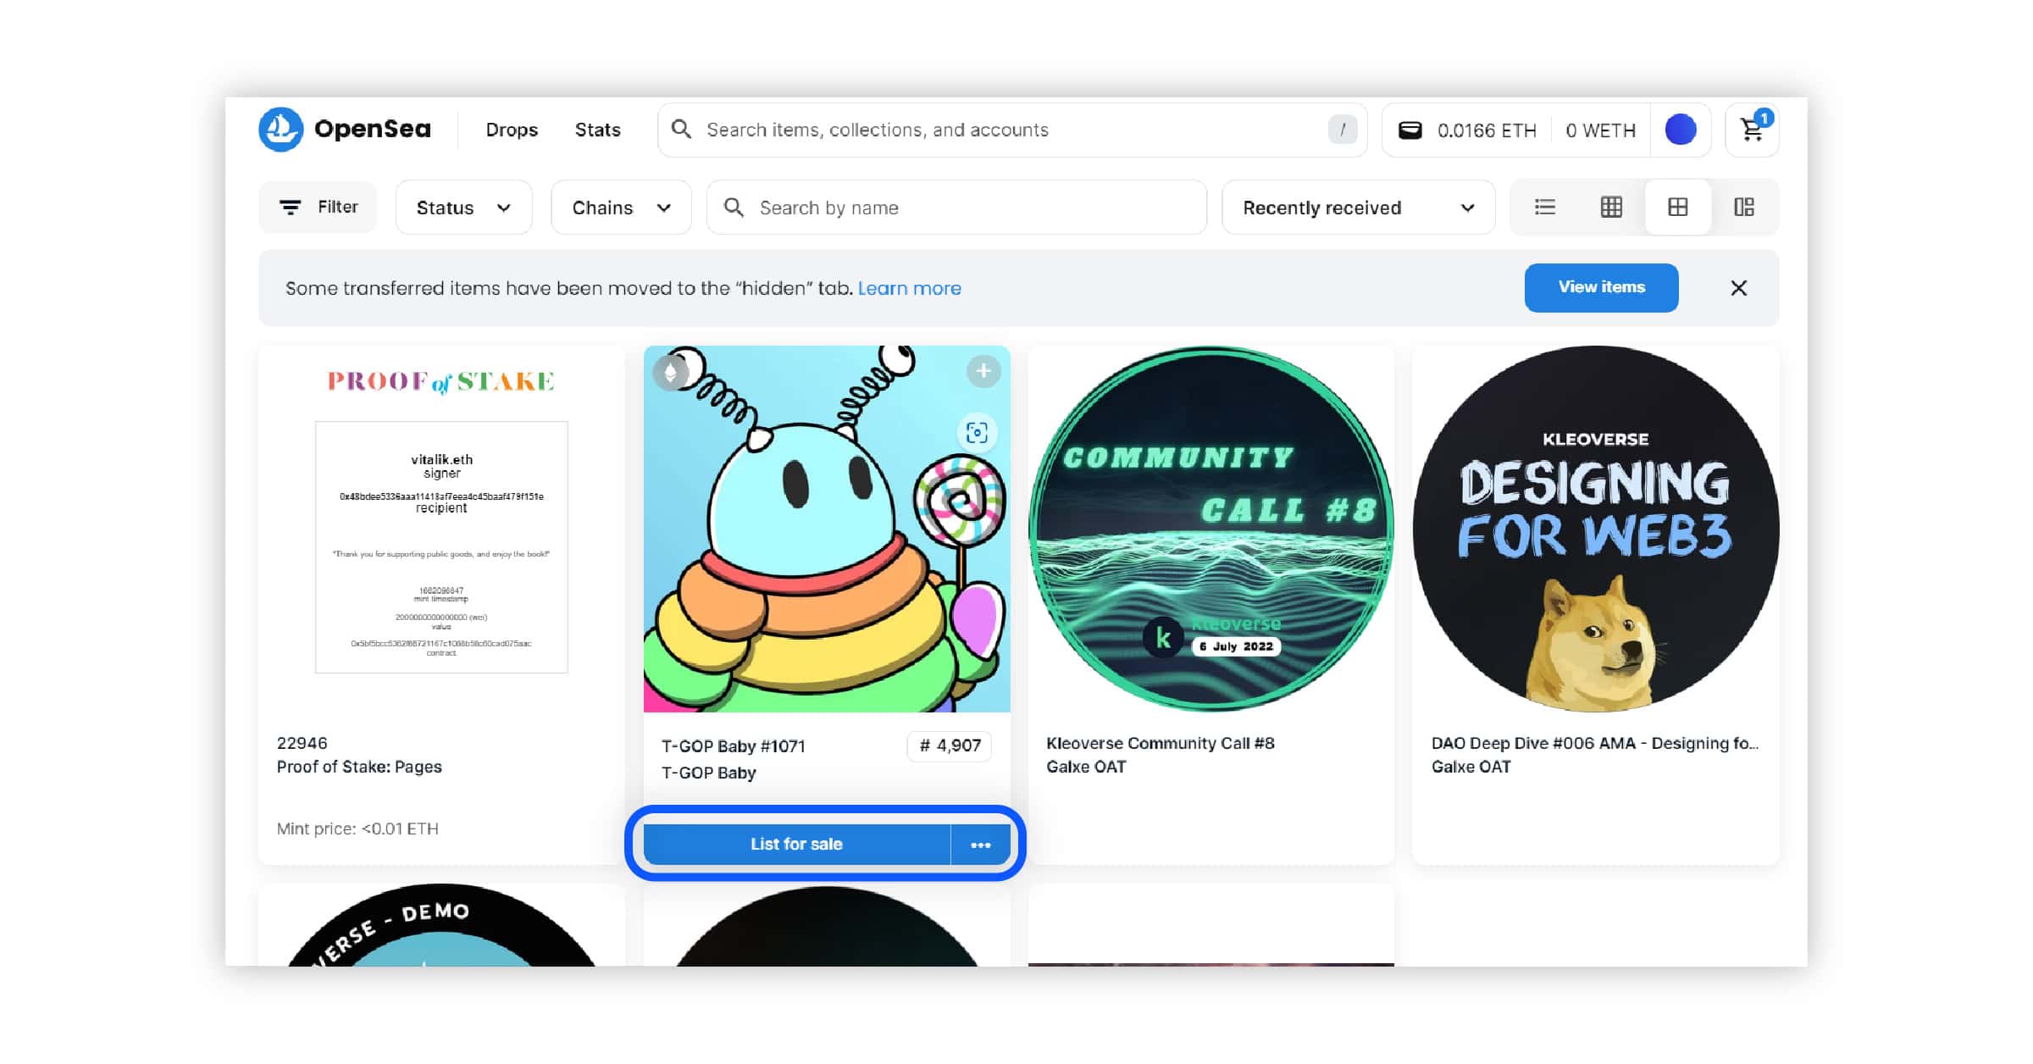Focus the Search by name field
This screenshot has height=1064, width=2033.
tap(956, 208)
